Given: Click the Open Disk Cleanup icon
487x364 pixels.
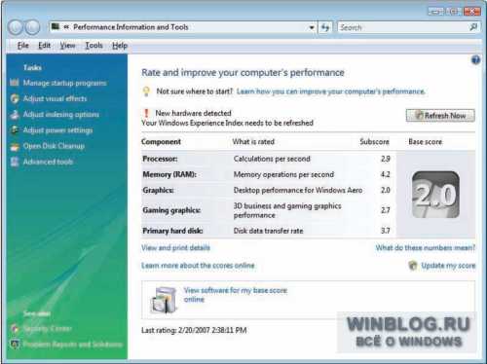Looking at the screenshot, I should (x=15, y=146).
